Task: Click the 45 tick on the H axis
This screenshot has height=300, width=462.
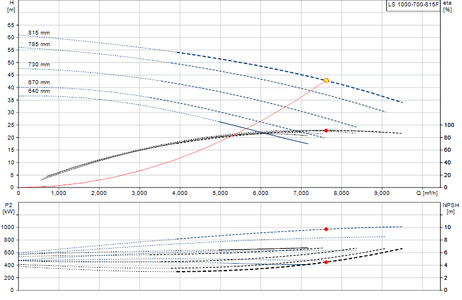Action: coord(11,75)
